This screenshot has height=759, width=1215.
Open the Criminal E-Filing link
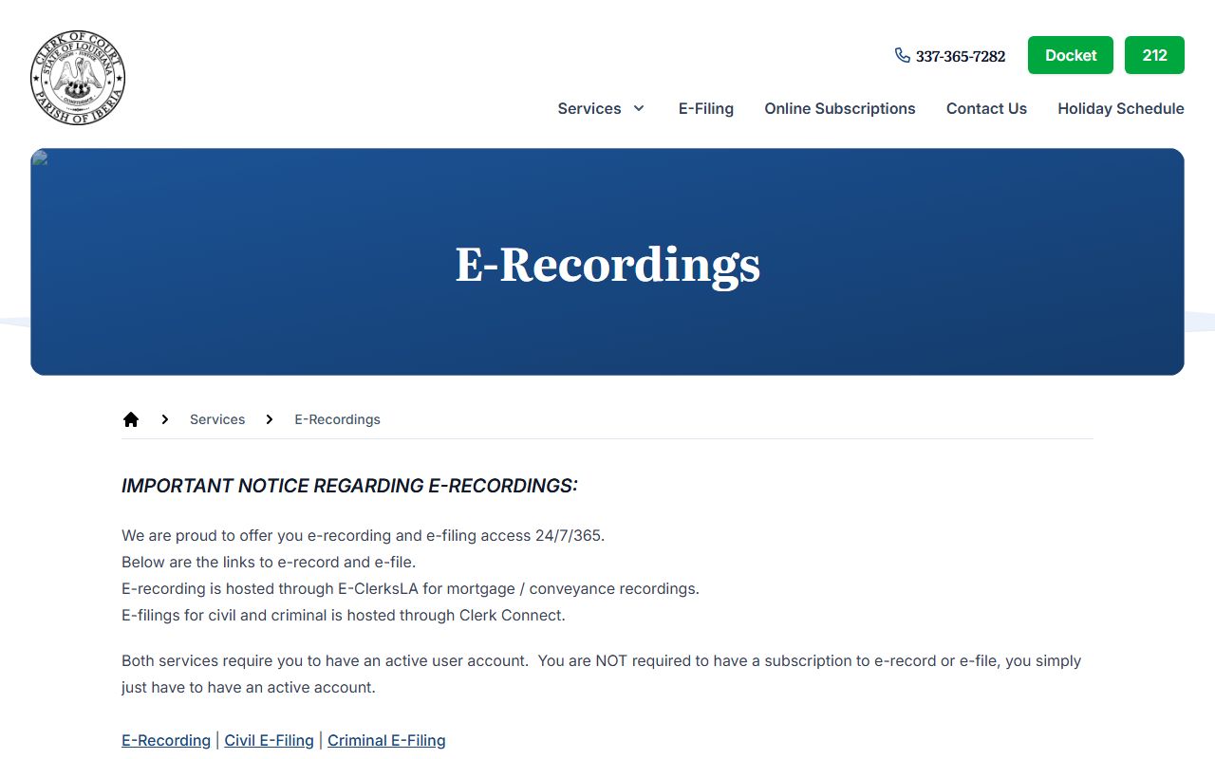(x=386, y=740)
